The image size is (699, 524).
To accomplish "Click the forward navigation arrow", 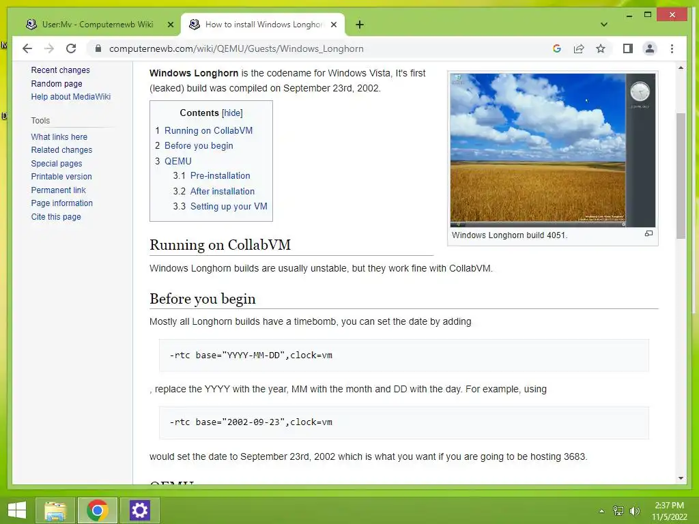I will coord(49,48).
